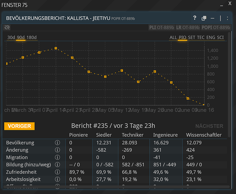Click Wissenschaftler migration value -25
The image size is (236, 194).
(190, 157)
